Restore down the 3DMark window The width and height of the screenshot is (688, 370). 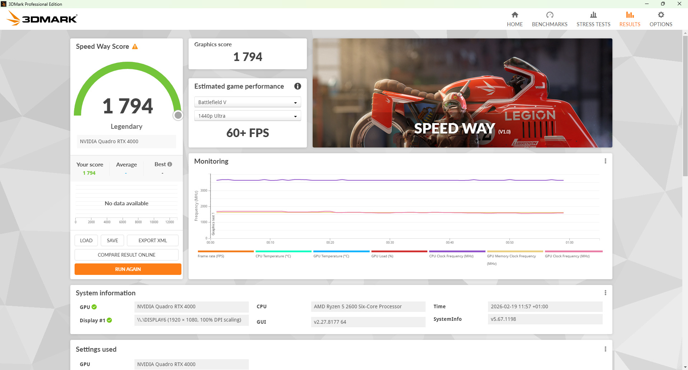click(663, 4)
